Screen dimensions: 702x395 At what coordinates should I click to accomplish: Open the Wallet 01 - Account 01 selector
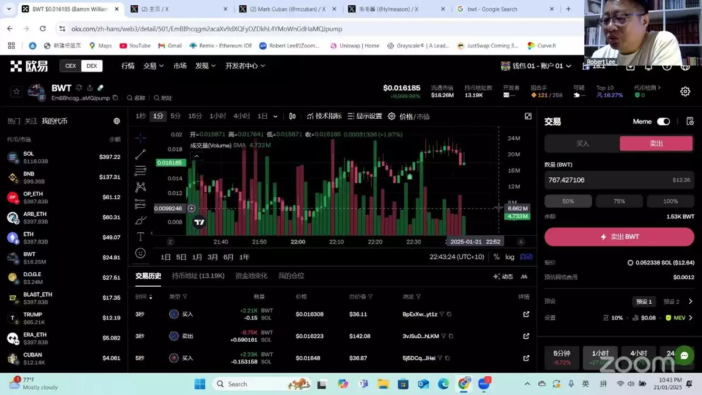536,66
